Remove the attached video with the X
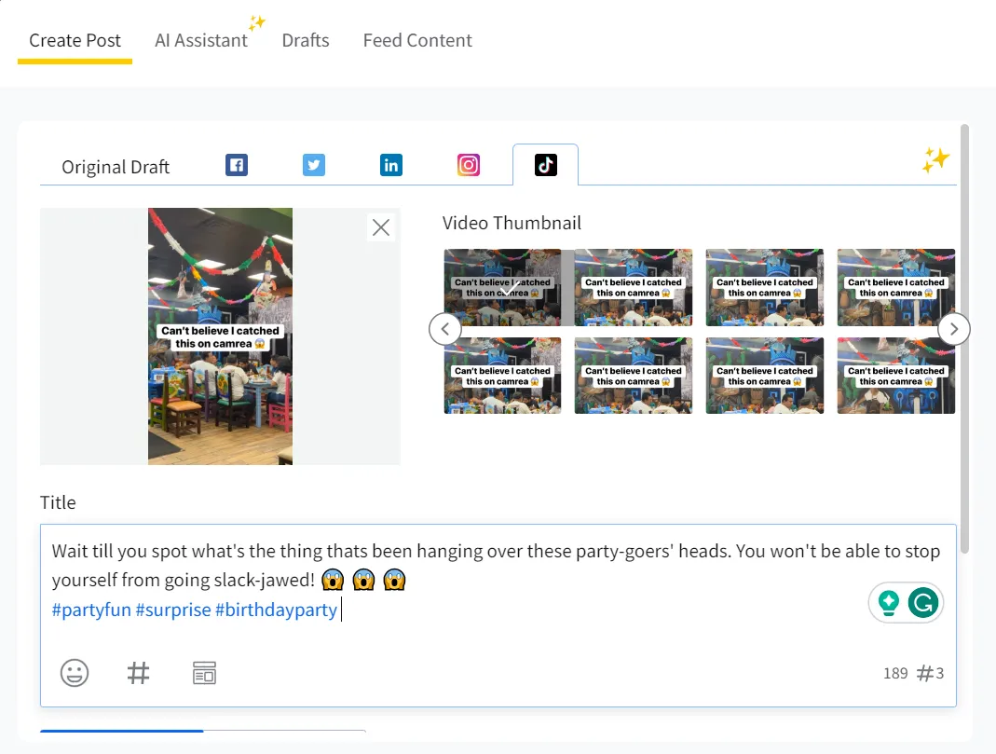 pos(380,226)
